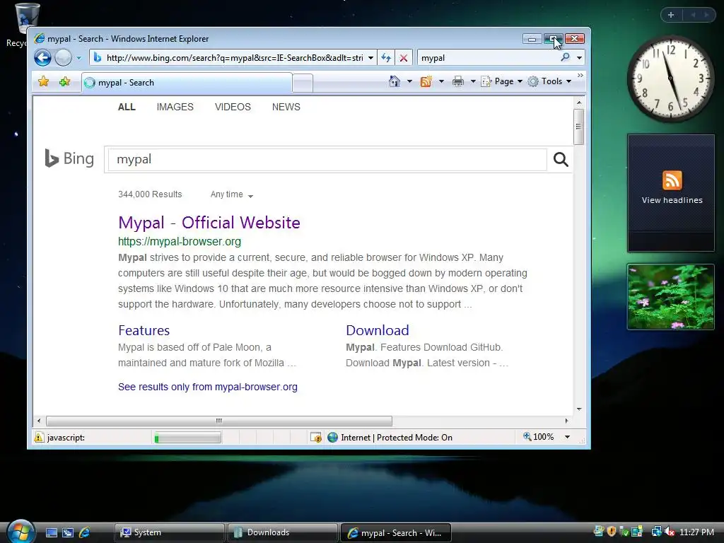The image size is (724, 543).
Task: Launch Internet Explorer from quick launch
Action: [85, 533]
